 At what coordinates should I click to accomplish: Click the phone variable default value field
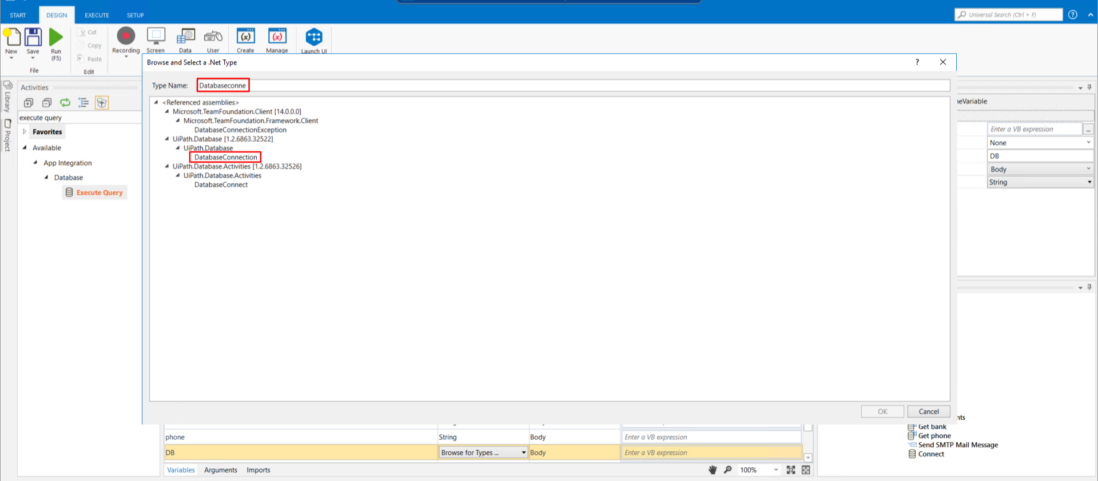[711, 437]
